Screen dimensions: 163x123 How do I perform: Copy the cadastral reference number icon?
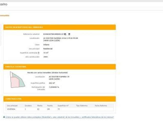(x=66, y=34)
